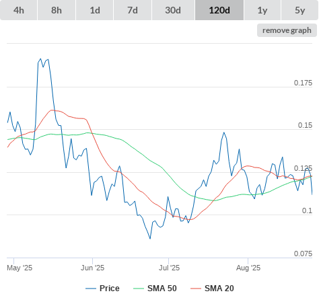Click the green SMA 50 legend marker

139,289
